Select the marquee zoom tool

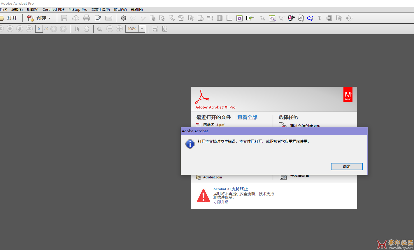(100, 29)
